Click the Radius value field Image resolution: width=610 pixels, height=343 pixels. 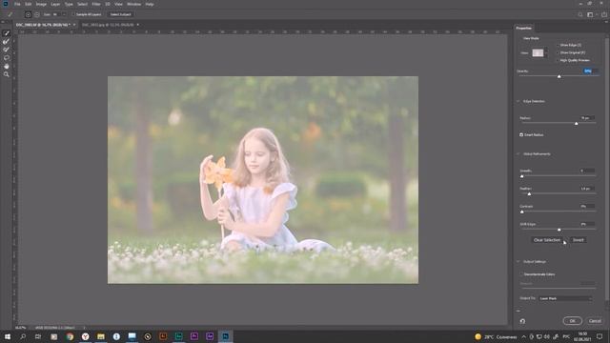587,118
